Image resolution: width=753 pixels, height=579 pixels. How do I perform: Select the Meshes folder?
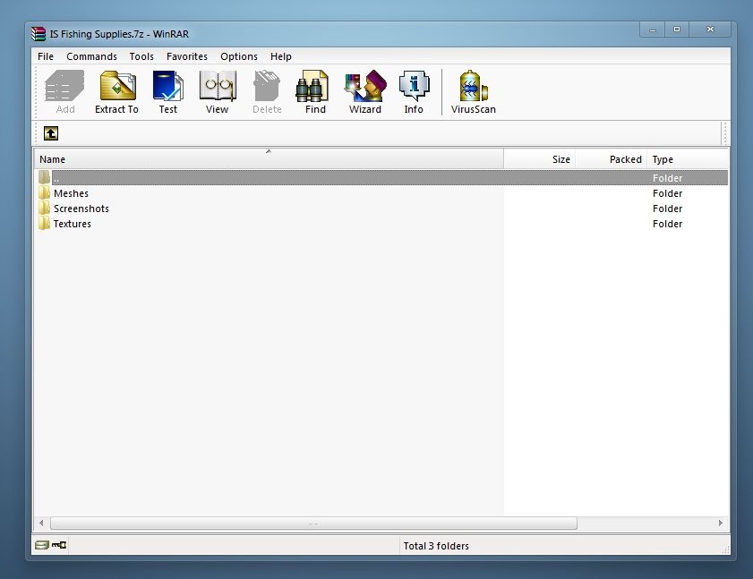coord(71,193)
